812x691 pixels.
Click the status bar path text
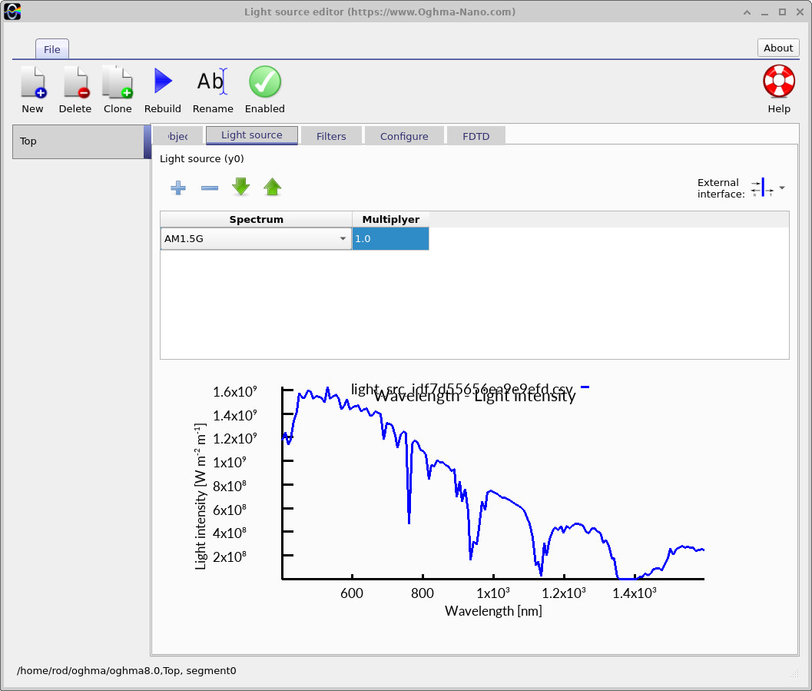(126, 671)
